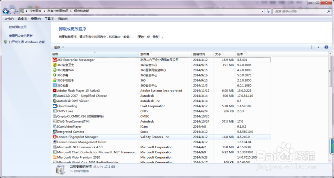Viewport: 334px width, 178px height.
Task: Open the 帮助(H) menu
Action: click(63, 19)
